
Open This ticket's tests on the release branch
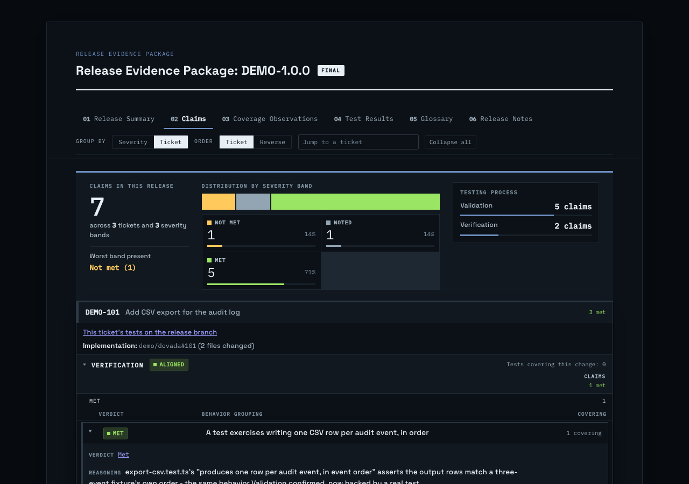[x=150, y=332]
